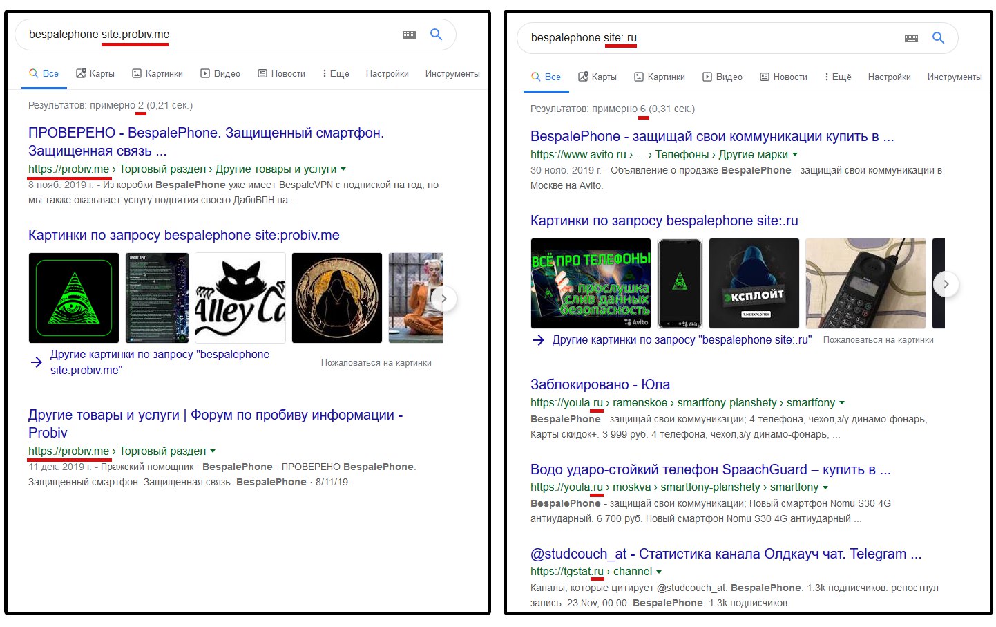The height and width of the screenshot is (627, 996).
Task: Expand the dropdown arrow after youla.ru ramenskoe URL
Action: click(x=842, y=403)
